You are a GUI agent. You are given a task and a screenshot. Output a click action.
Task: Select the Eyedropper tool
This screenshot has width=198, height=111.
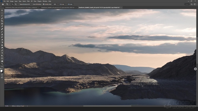pyautogui.click(x=2, y=26)
